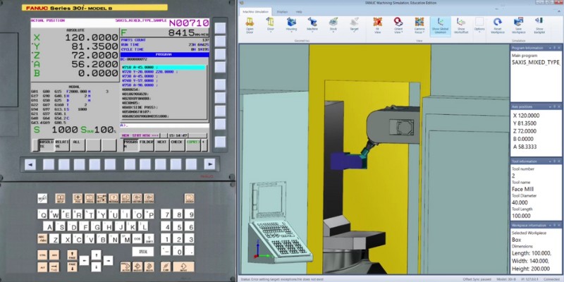Select the RELATIVE softkey on CNC screen
The height and width of the screenshot is (282, 564).
pyautogui.click(x=62, y=145)
